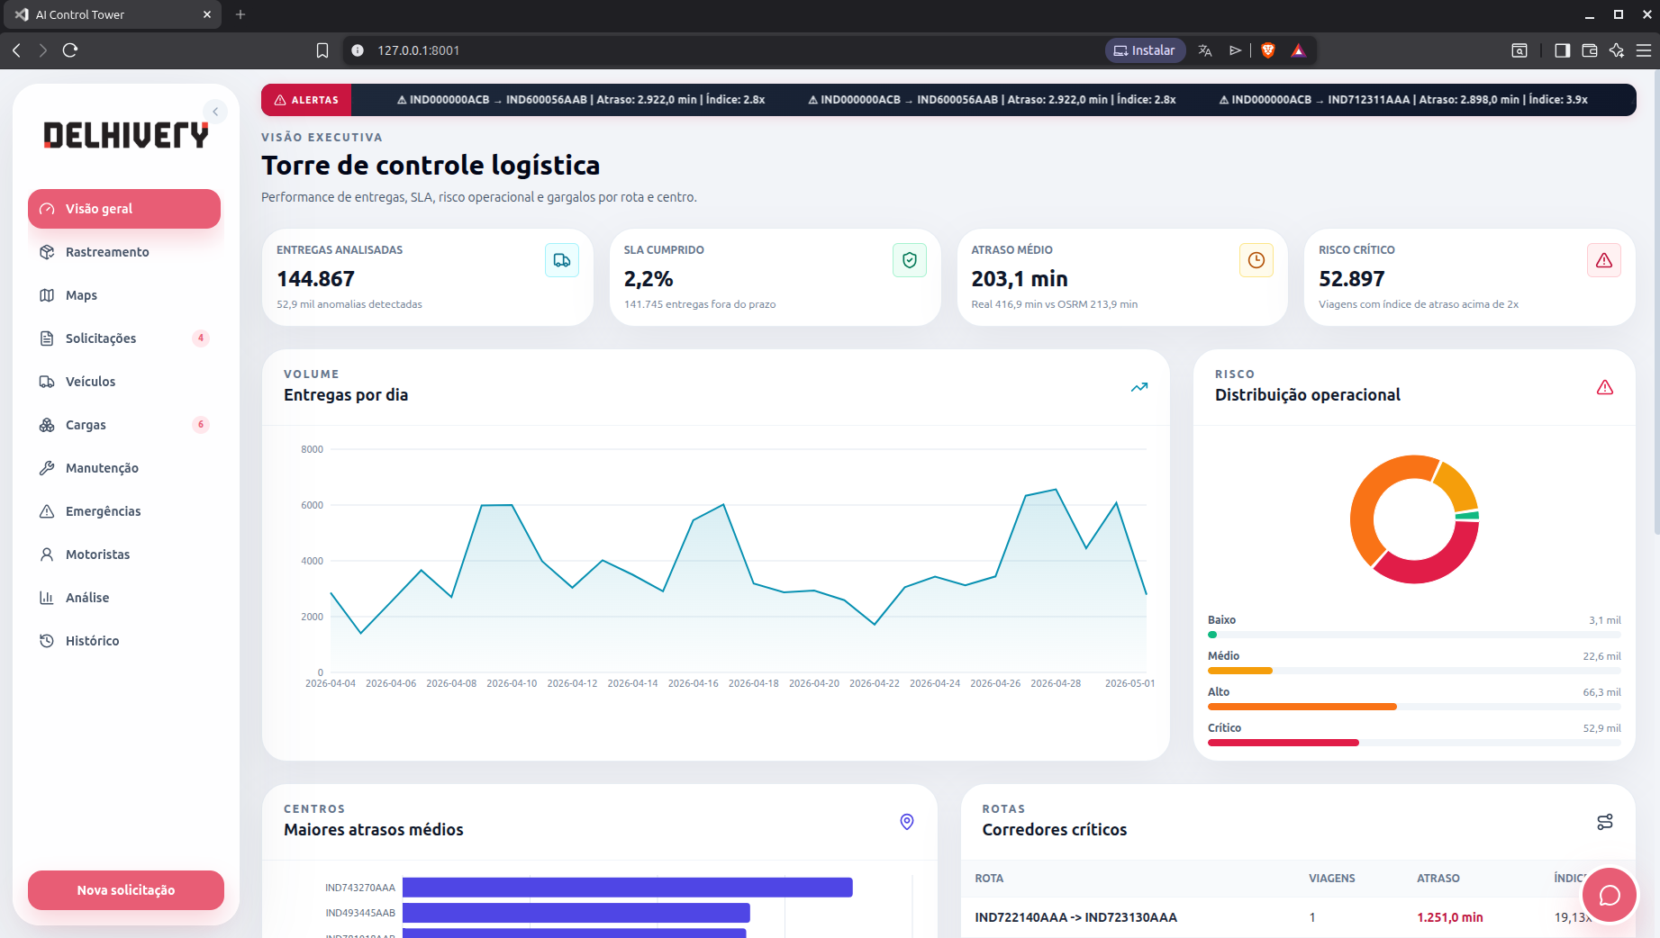
Task: Open Visão geral in the sidebar
Action: pyautogui.click(x=124, y=209)
